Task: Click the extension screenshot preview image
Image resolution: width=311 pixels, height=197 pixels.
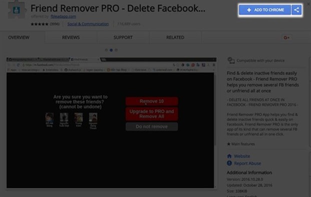Action: (111, 123)
